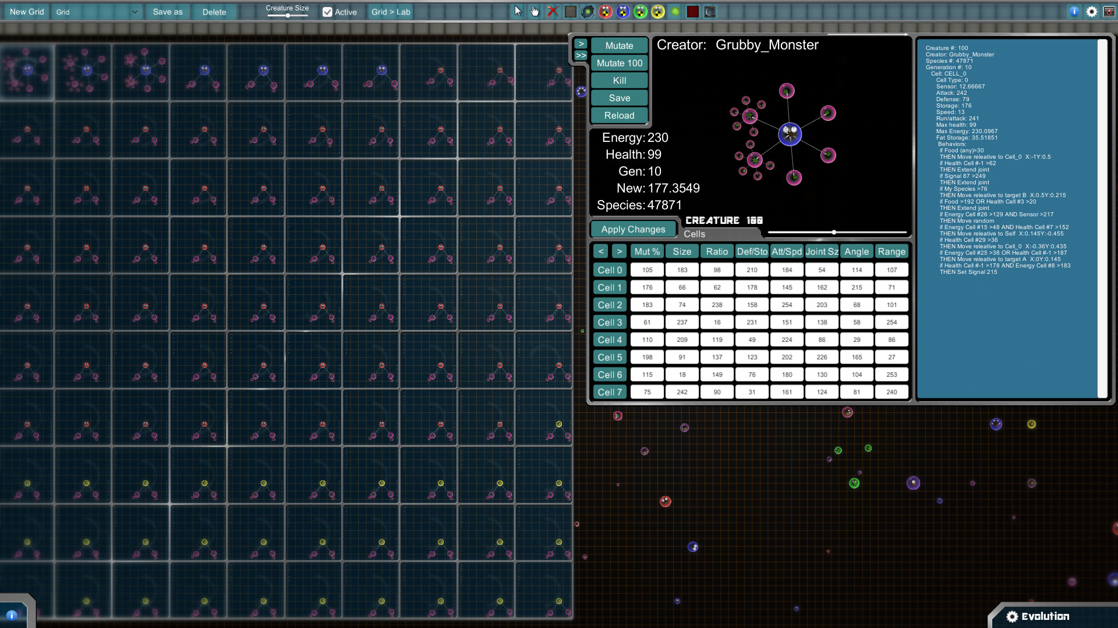This screenshot has height=628, width=1118.
Task: Click the Mutate button for creature
Action: coord(619,45)
